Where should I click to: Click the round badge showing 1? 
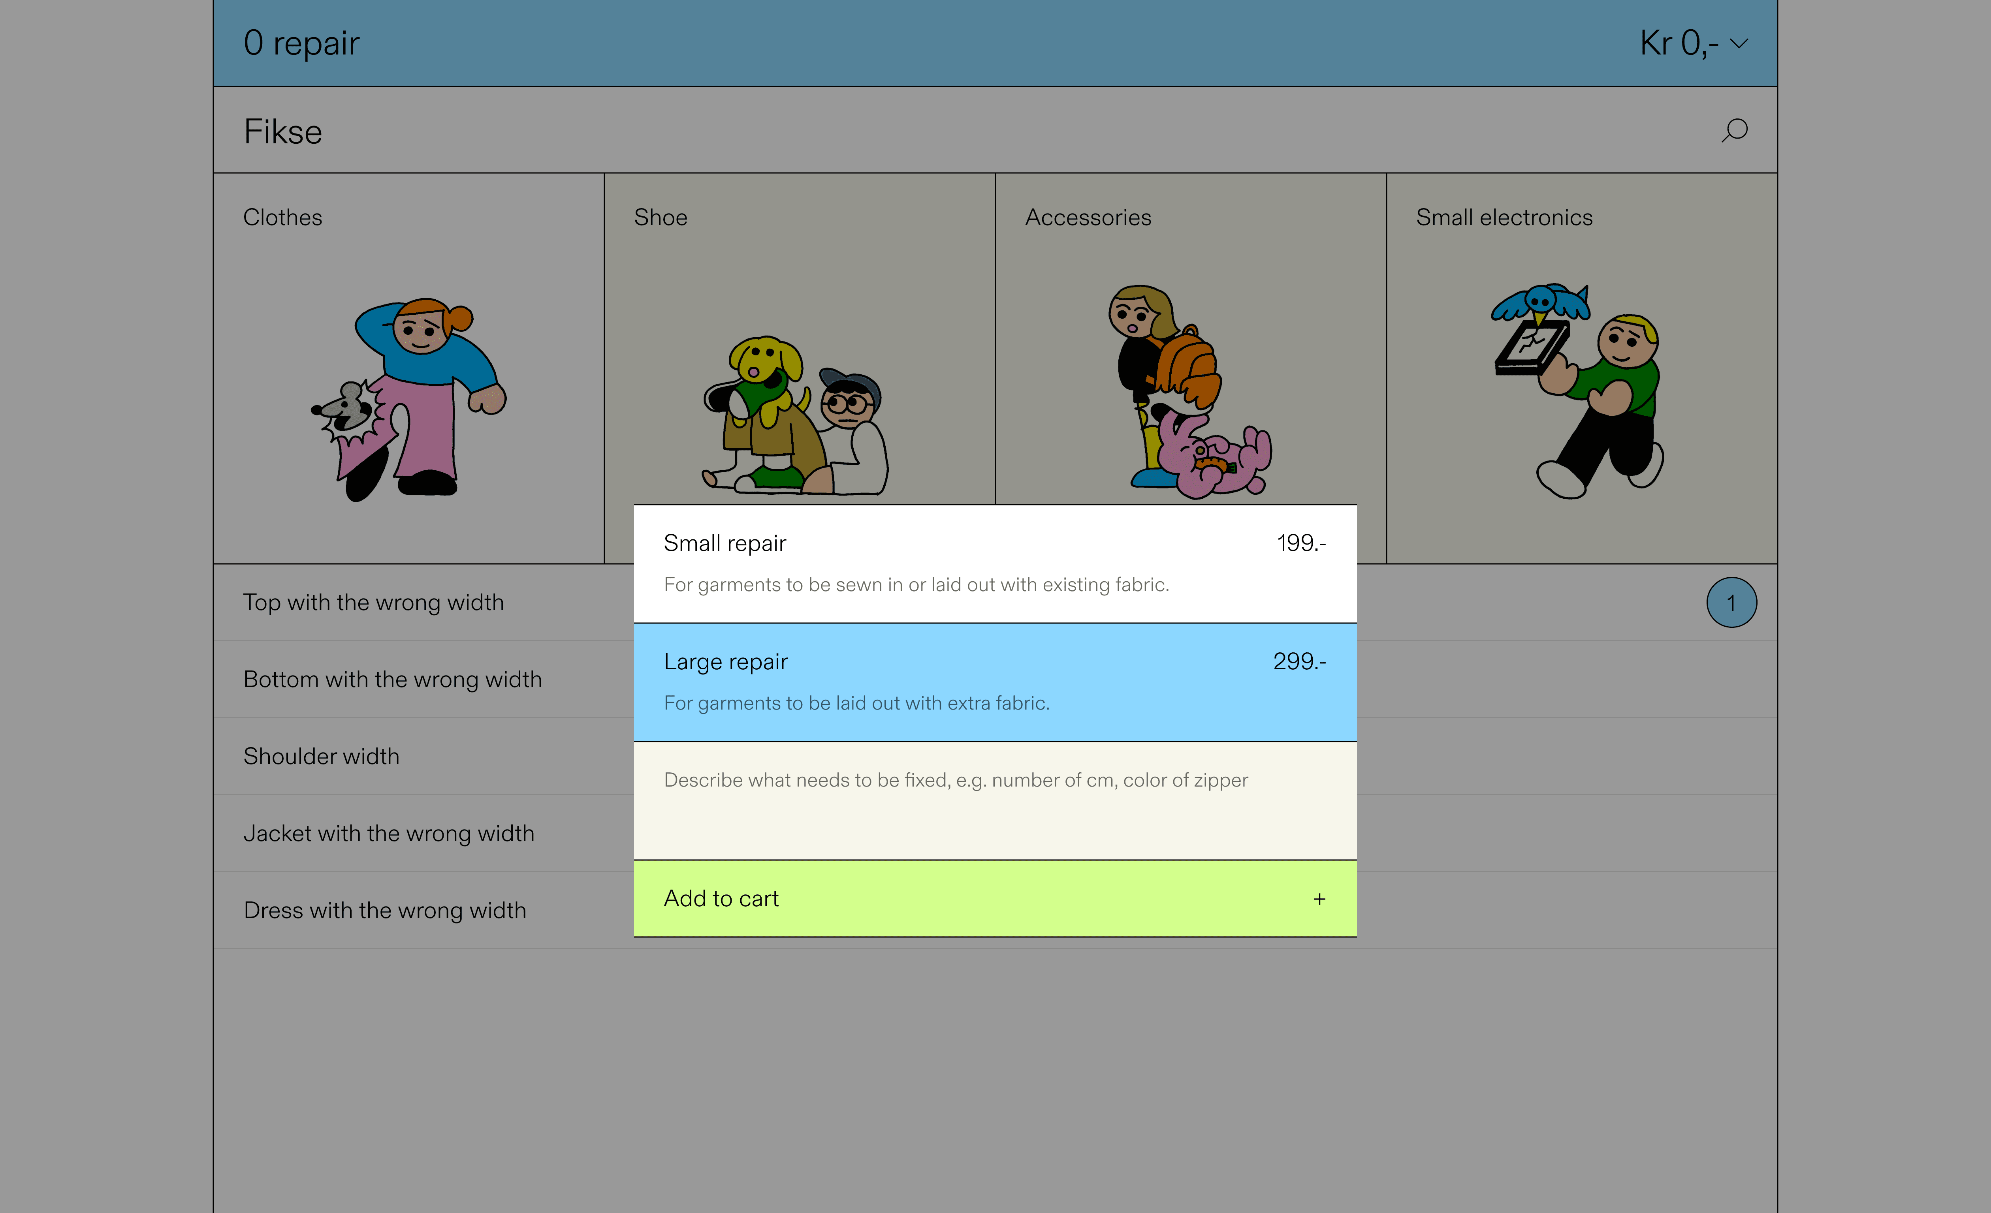[x=1731, y=603]
